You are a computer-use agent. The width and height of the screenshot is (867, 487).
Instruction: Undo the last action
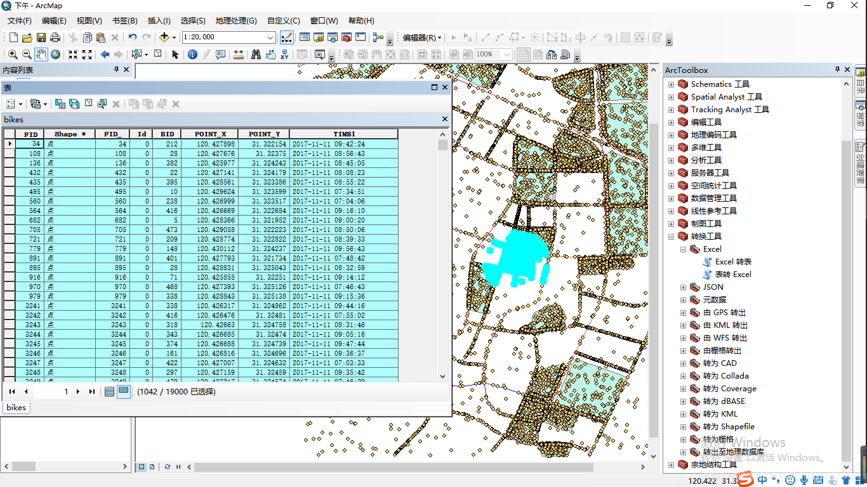(x=132, y=37)
